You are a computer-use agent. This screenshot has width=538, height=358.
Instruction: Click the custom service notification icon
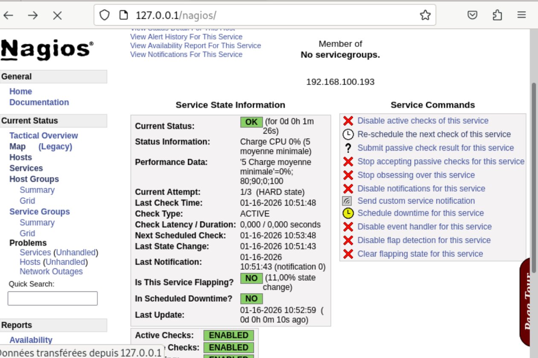tap(347, 201)
